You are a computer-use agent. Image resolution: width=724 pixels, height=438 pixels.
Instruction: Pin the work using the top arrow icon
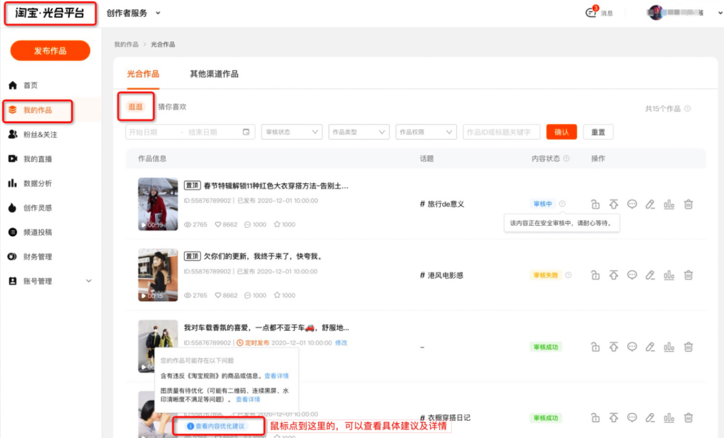coord(613,204)
